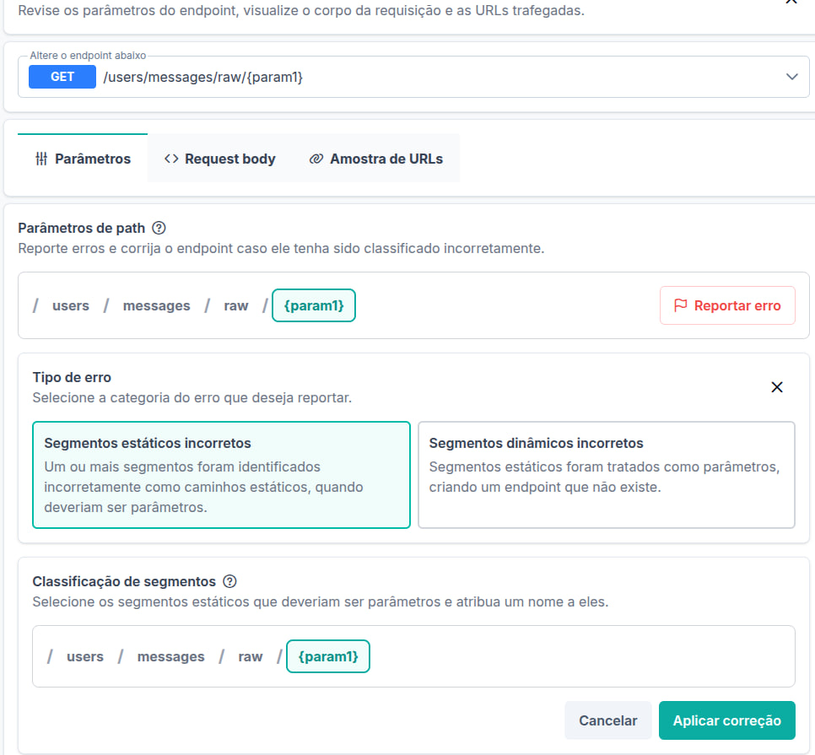Close the Tipo de erro panel
The height and width of the screenshot is (755, 815).
pos(776,387)
